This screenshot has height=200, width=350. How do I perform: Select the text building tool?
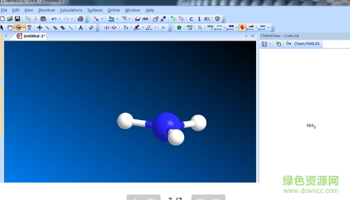pyautogui.click(x=81, y=27)
